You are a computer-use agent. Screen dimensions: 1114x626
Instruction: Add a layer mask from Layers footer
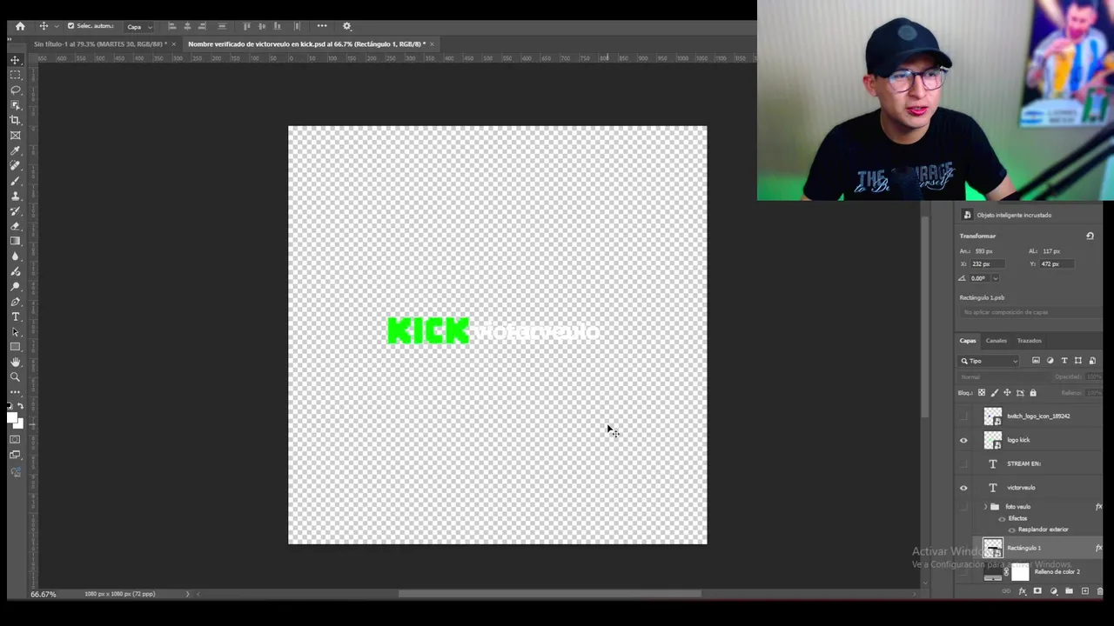coord(1037,591)
